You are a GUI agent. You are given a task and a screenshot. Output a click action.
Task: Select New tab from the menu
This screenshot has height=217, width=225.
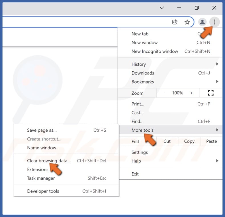pos(170,34)
